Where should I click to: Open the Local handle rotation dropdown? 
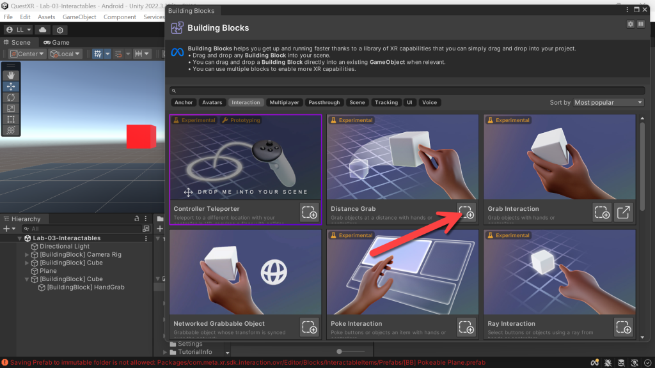coord(65,54)
